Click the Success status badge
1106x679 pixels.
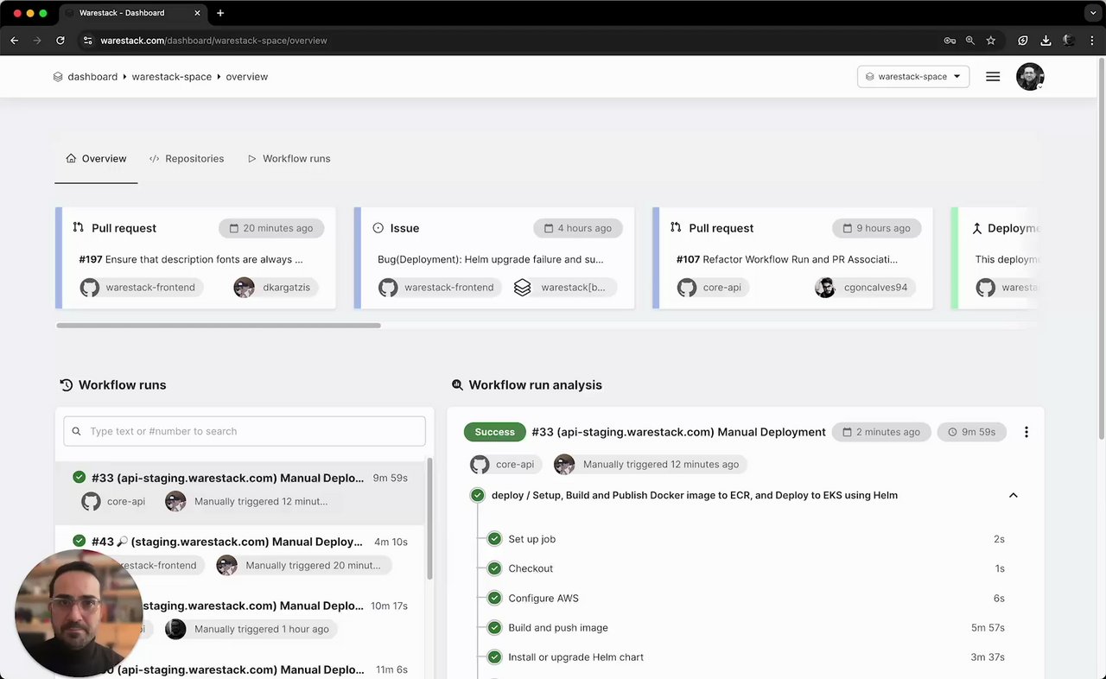[494, 432]
